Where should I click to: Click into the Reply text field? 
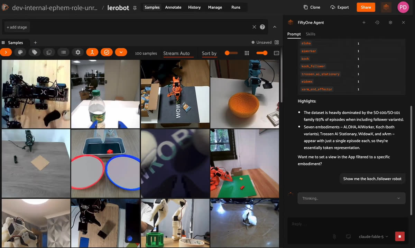[348, 224]
